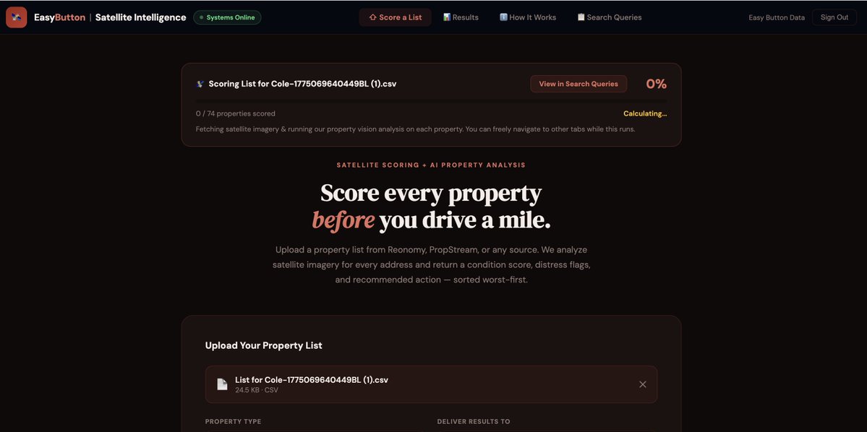Click the SATELLITE SCORING + AI PROPERTY ANALYSIS tagline

point(431,165)
